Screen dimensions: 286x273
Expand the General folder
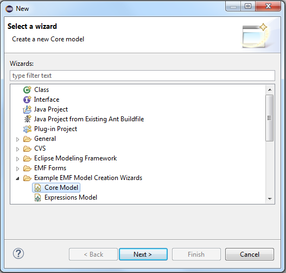[x=17, y=139]
